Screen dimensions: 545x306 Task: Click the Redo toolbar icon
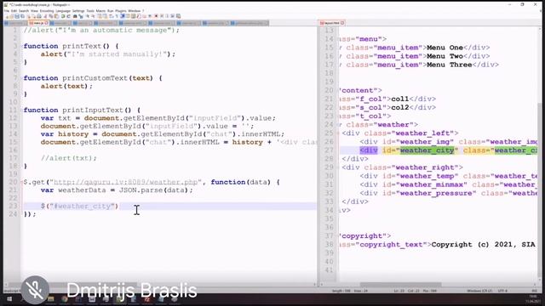tap(68, 16)
